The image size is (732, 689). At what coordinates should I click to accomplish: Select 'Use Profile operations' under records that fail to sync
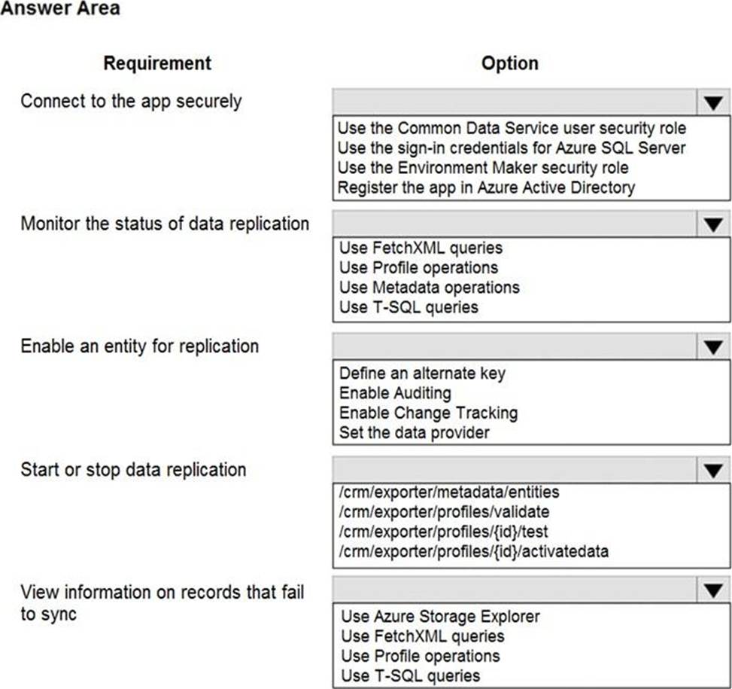[x=420, y=657]
